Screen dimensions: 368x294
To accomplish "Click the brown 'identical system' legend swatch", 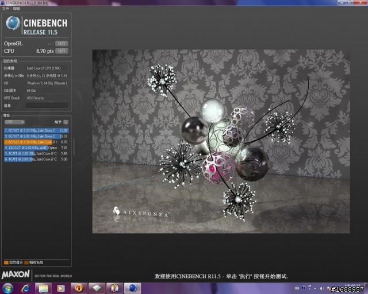I will point(26,262).
